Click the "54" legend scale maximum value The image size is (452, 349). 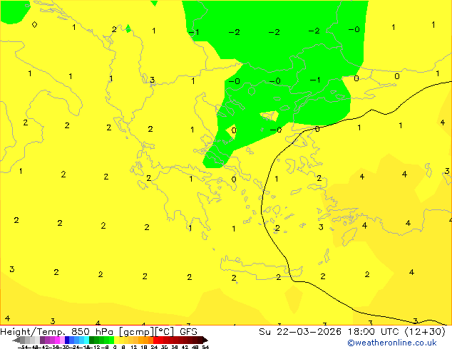(x=205, y=347)
